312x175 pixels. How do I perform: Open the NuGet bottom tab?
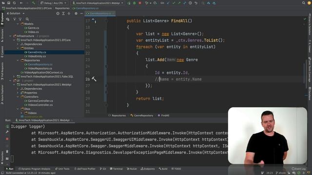tap(132, 169)
